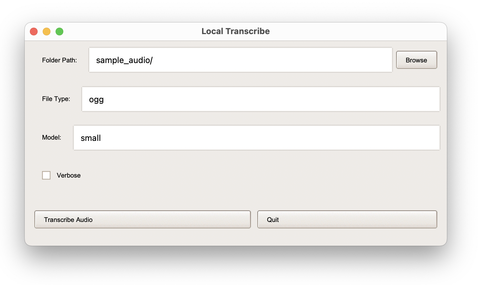Click the Verbose checkbox label
The height and width of the screenshot is (285, 479).
[68, 175]
